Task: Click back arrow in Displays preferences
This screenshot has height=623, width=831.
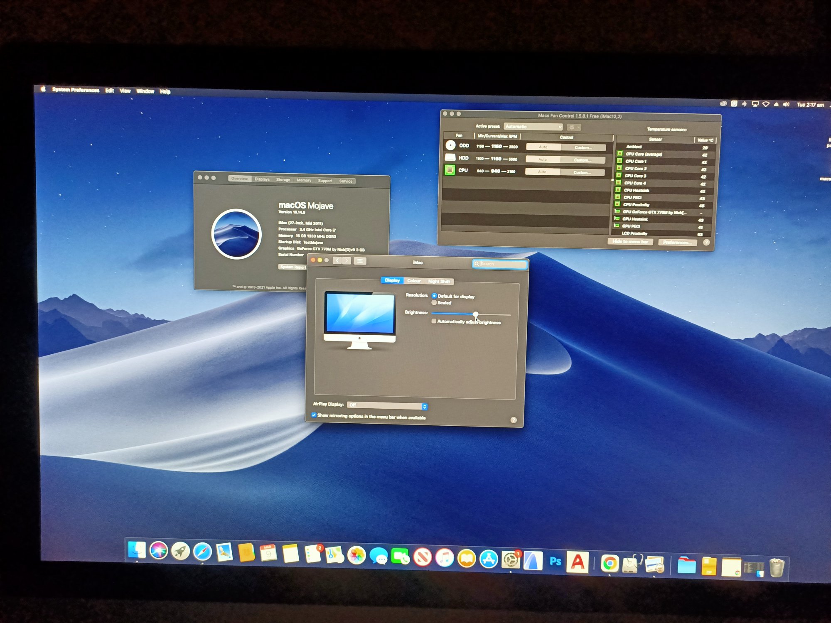Action: pyautogui.click(x=337, y=260)
